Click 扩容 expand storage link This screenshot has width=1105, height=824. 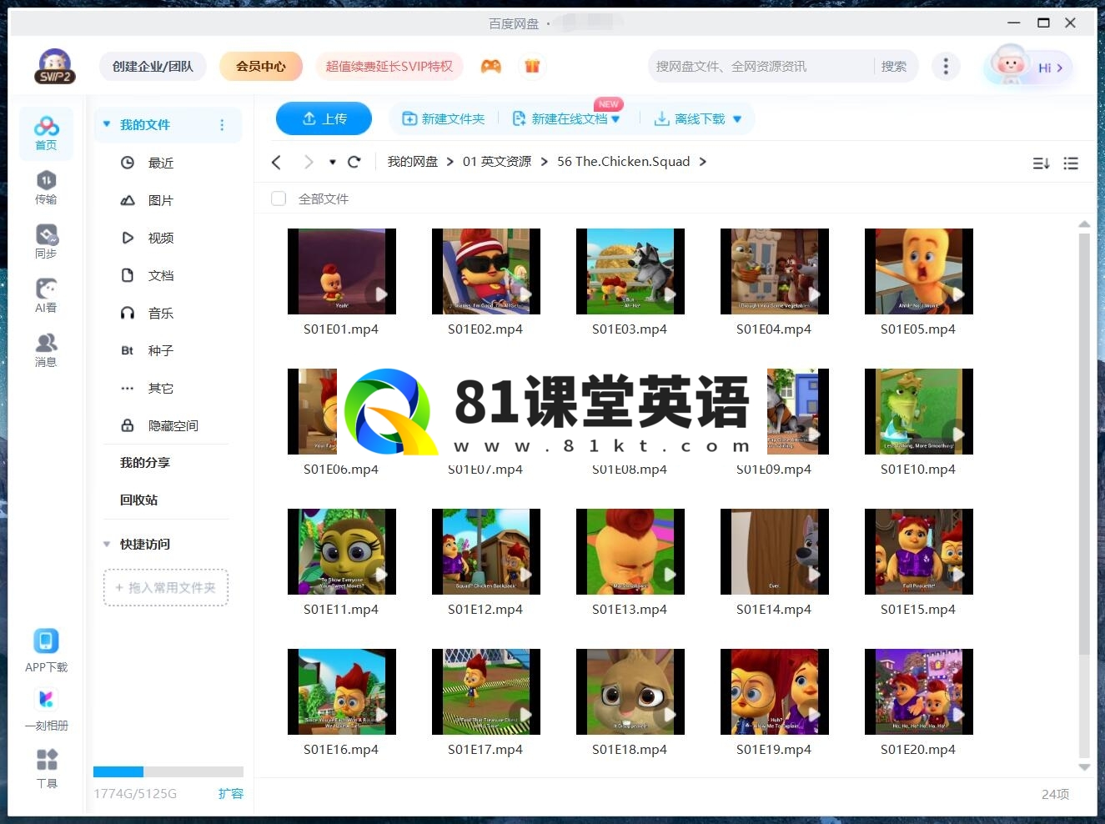pos(231,793)
